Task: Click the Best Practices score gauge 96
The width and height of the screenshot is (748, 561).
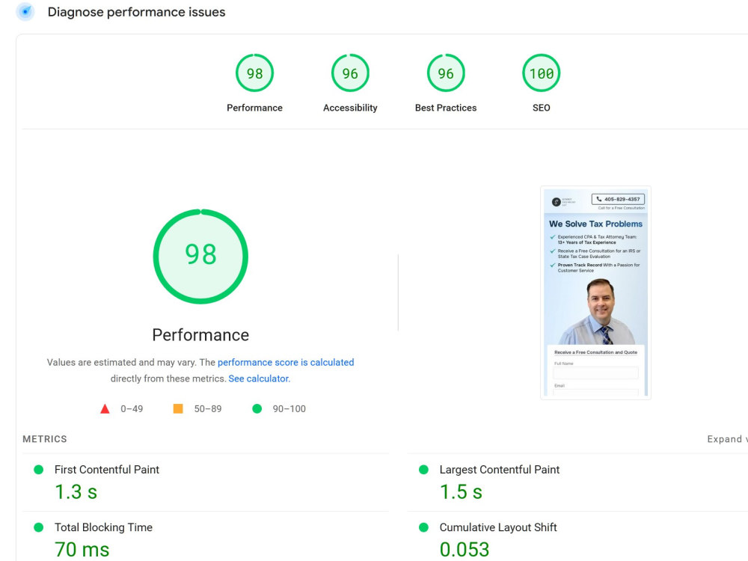Action: click(446, 73)
